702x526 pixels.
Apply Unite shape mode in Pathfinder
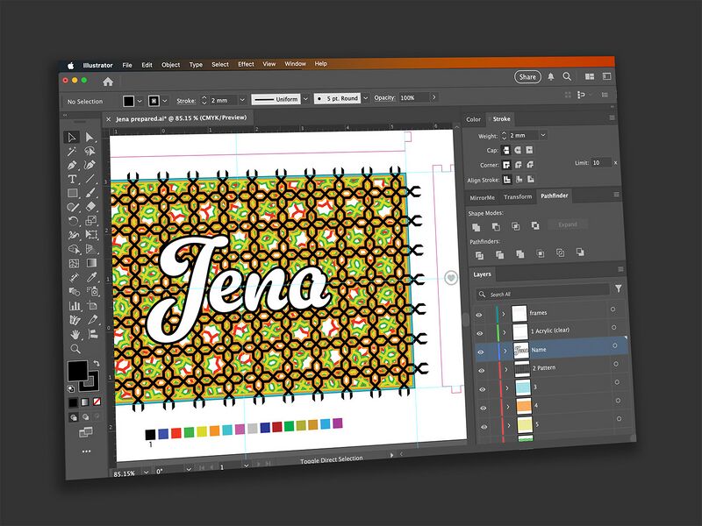point(476,227)
